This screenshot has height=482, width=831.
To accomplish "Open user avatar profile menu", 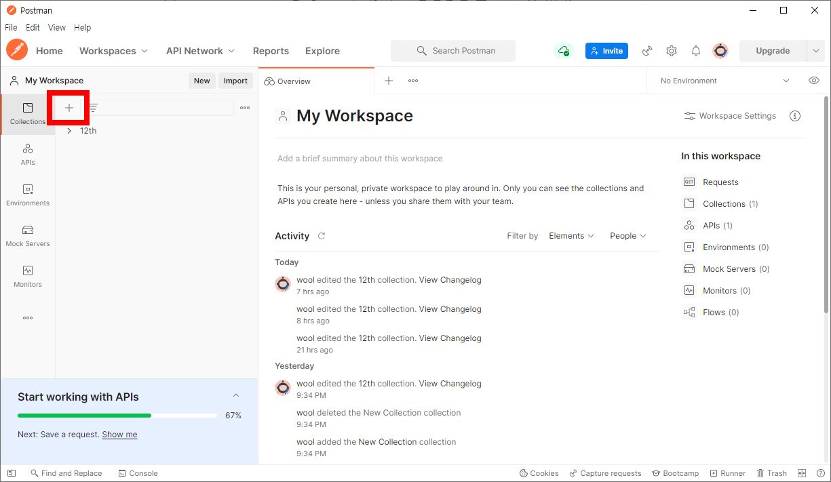I will click(x=720, y=51).
